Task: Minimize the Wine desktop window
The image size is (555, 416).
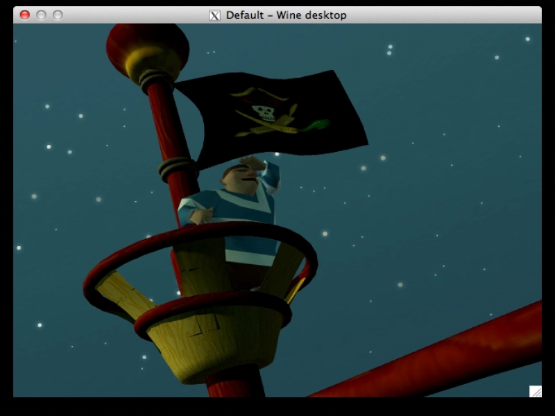Action: [41, 15]
